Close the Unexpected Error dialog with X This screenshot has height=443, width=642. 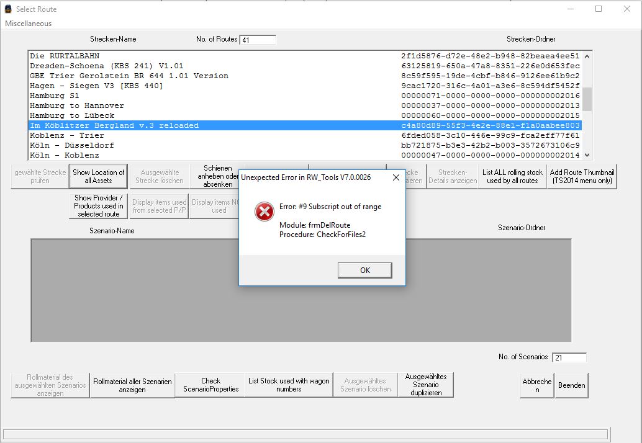(x=396, y=177)
